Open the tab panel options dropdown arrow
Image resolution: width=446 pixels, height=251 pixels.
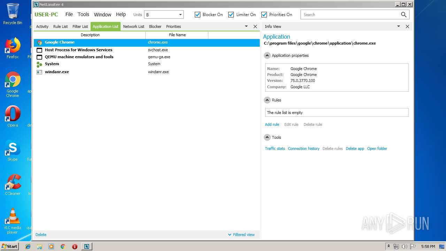click(246, 26)
